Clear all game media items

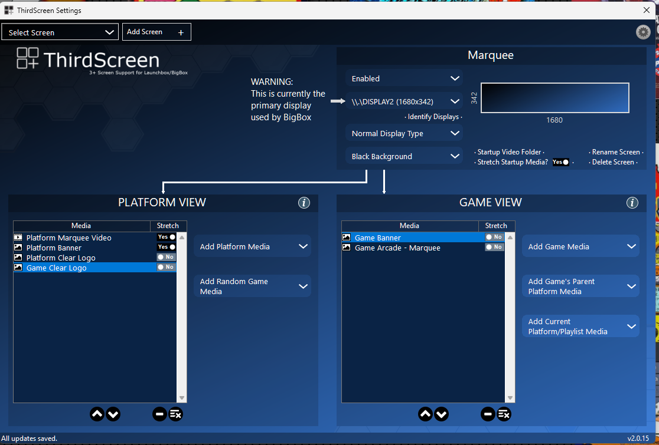coord(504,414)
